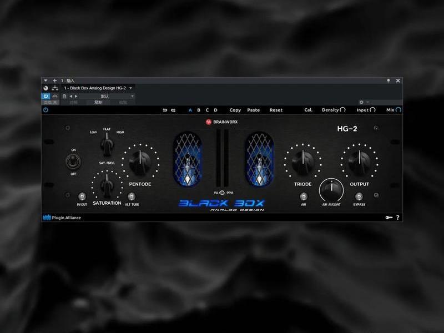Click the preset file icon
This screenshot has width=444, height=333.
(64, 96)
